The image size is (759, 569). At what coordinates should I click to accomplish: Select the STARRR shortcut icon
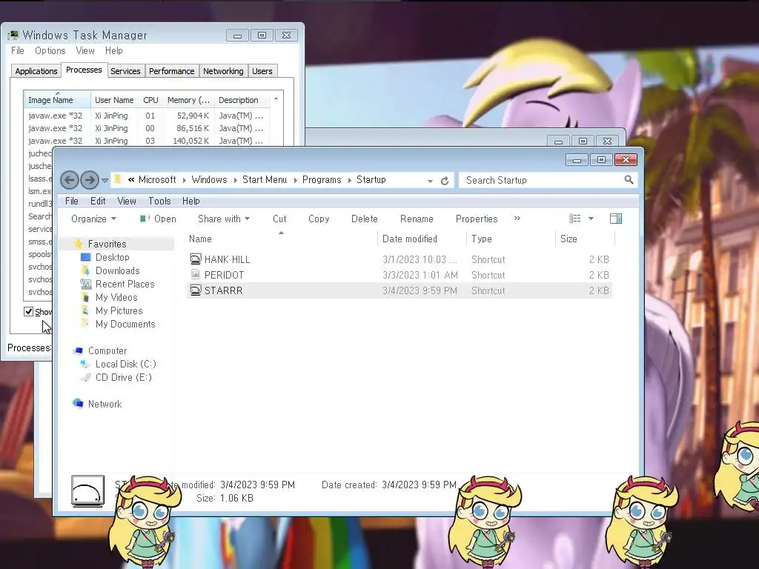click(195, 290)
